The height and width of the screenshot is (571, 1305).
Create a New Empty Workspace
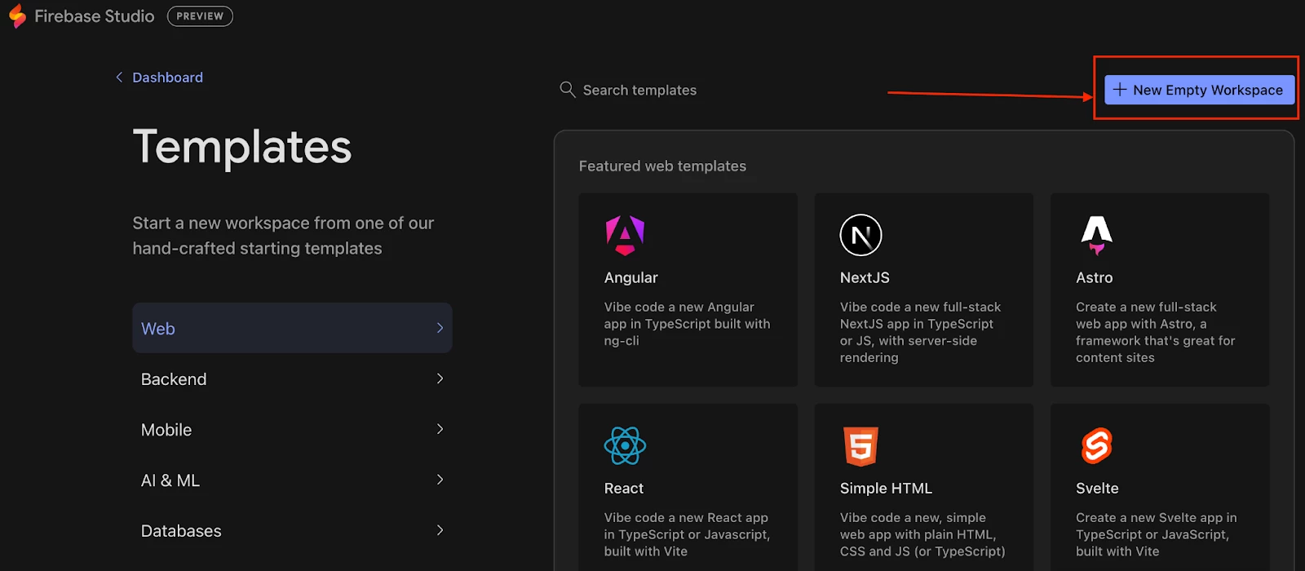pos(1199,90)
